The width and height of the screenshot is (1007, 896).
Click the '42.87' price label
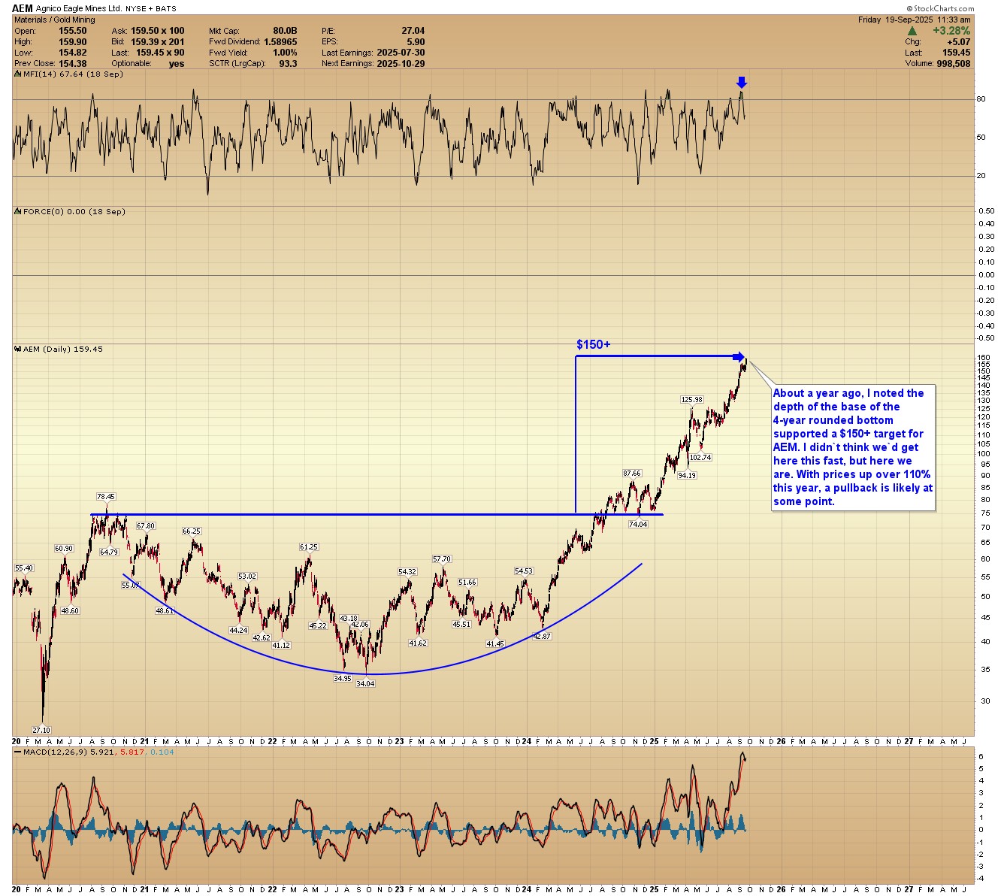pyautogui.click(x=542, y=636)
